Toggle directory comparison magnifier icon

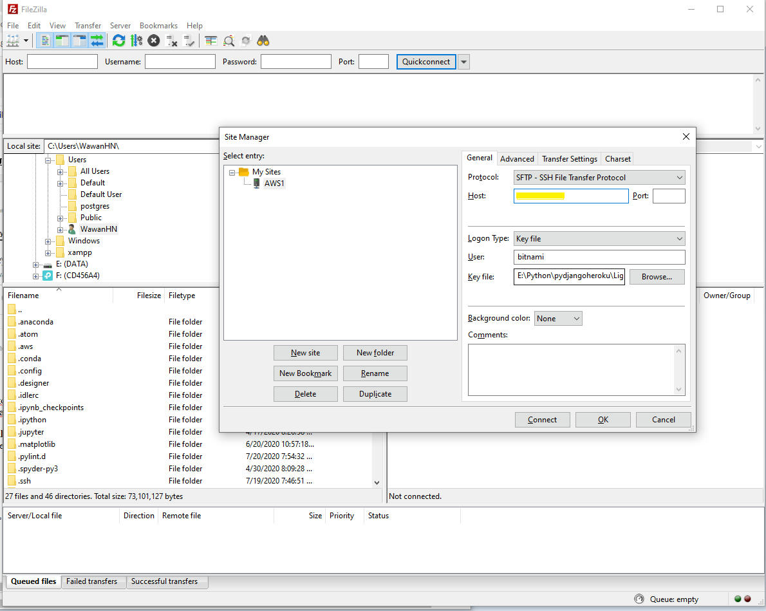tap(228, 41)
